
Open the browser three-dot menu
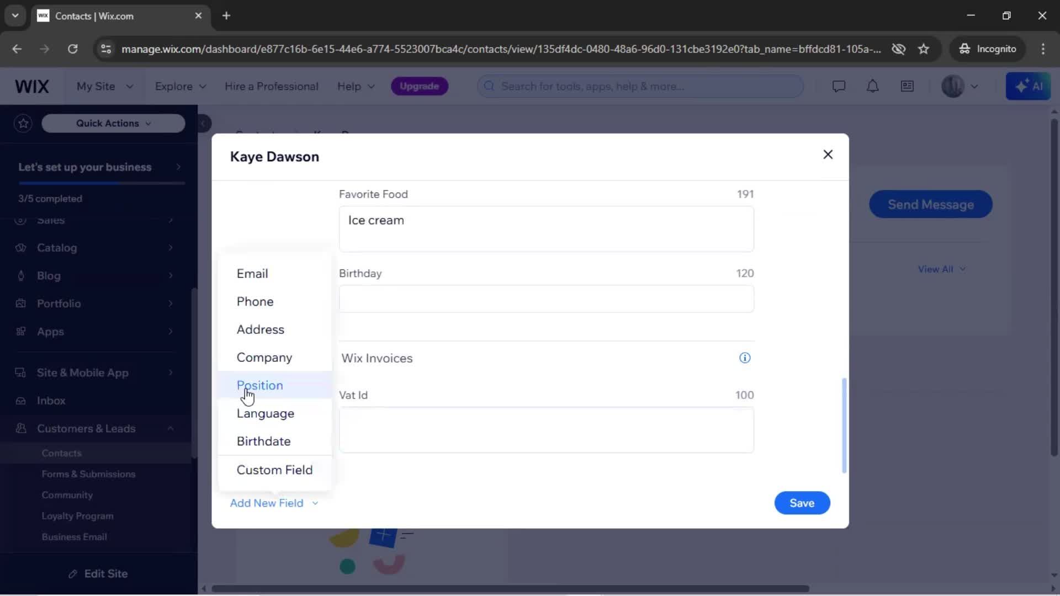(x=1043, y=49)
